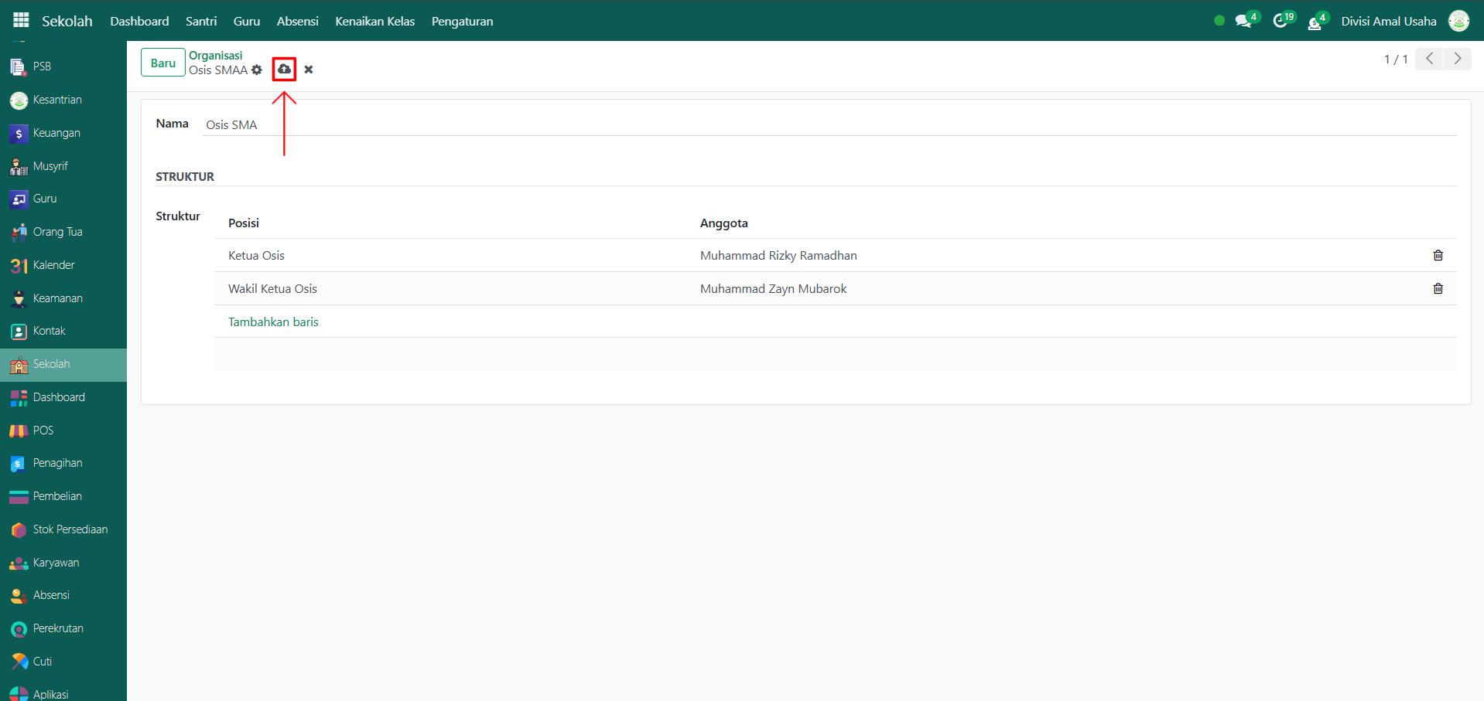The height and width of the screenshot is (701, 1484).
Task: Open the Santri menu
Action: tap(201, 21)
